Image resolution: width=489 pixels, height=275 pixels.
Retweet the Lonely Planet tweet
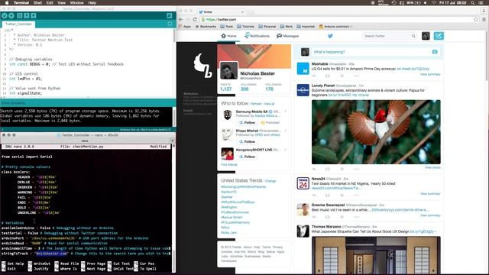pos(328,169)
